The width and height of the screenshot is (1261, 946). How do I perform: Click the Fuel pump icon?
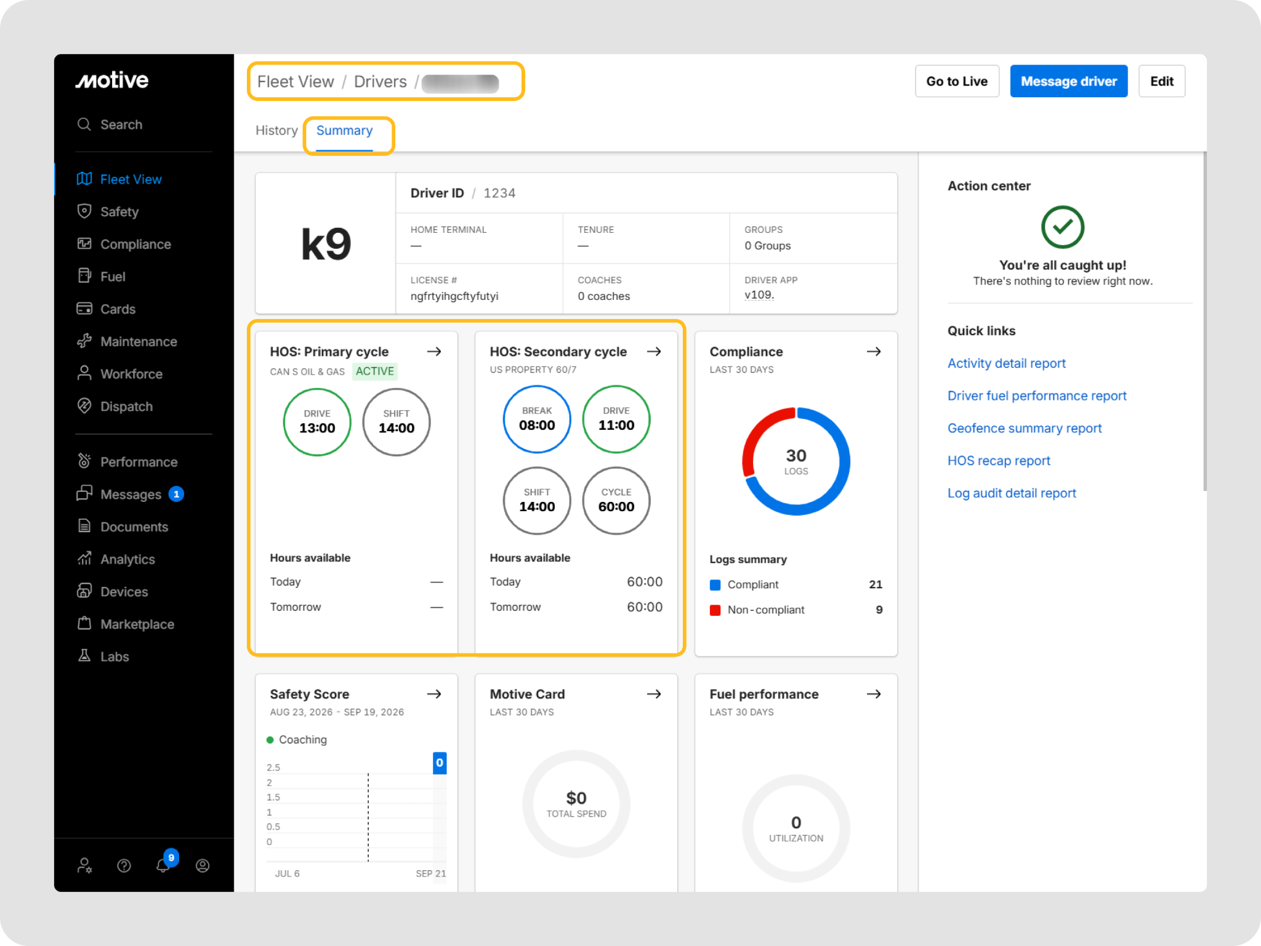[x=84, y=276]
